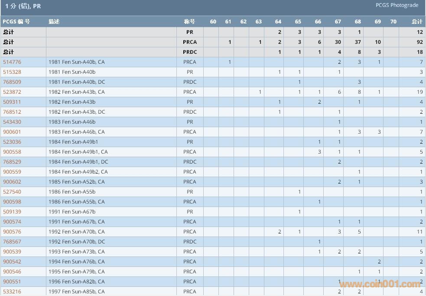Open coin entry 509311
The width and height of the screenshot is (426, 296).
pos(12,102)
